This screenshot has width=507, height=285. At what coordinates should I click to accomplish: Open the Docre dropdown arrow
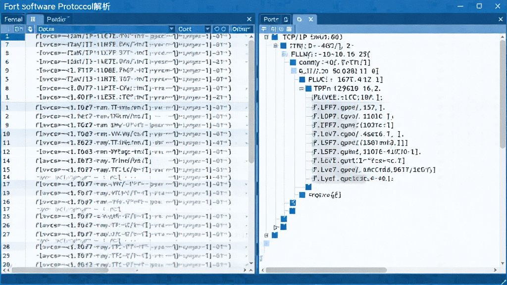[172, 29]
